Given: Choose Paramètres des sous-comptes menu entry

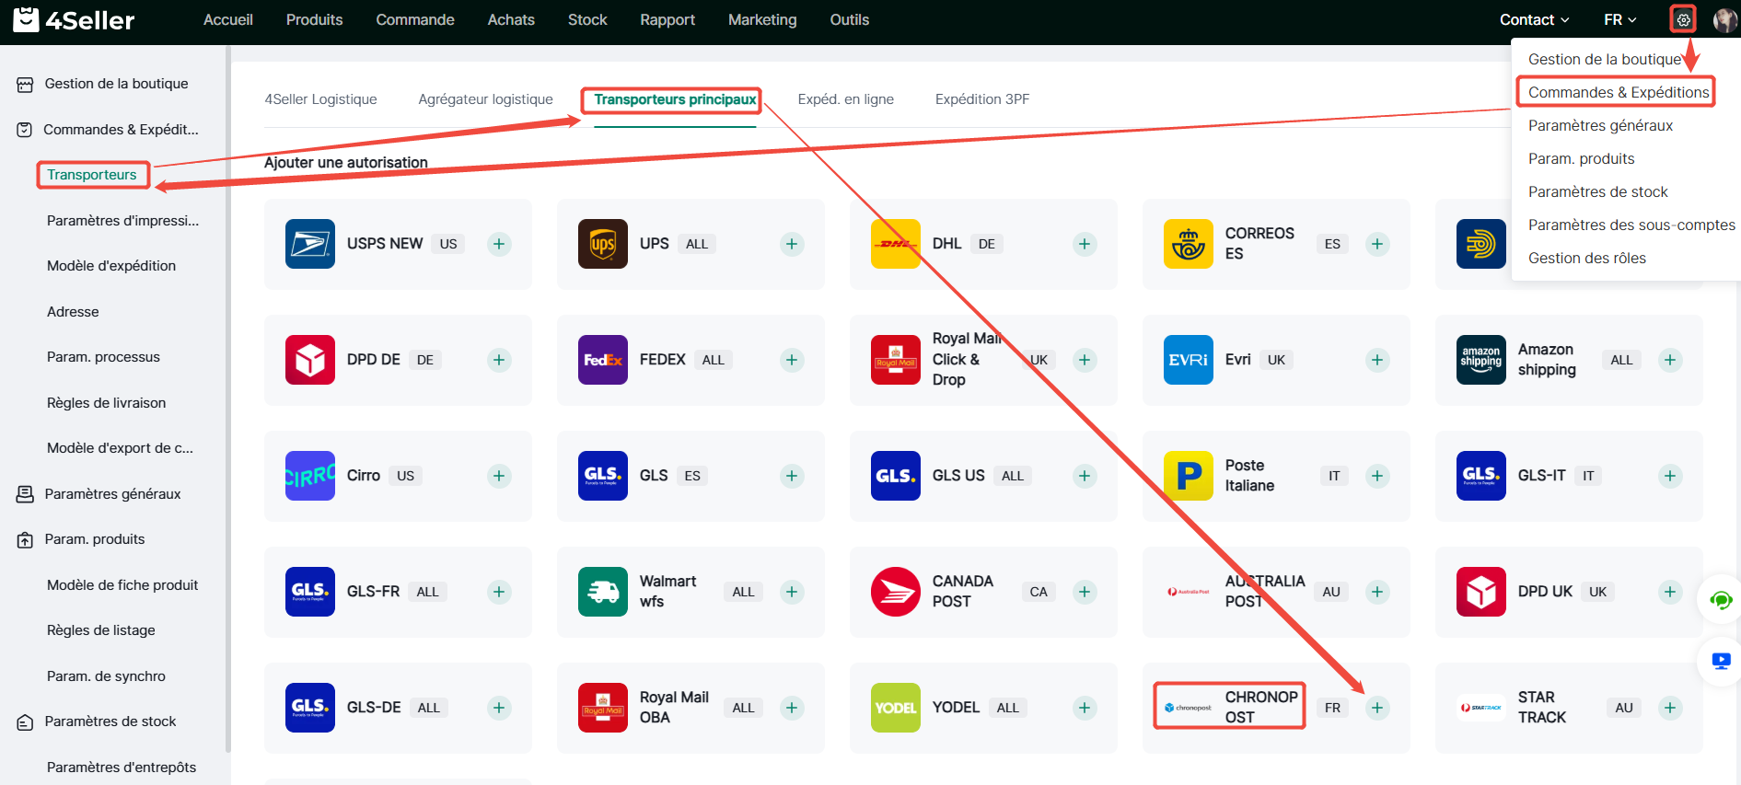Looking at the screenshot, I should point(1631,225).
